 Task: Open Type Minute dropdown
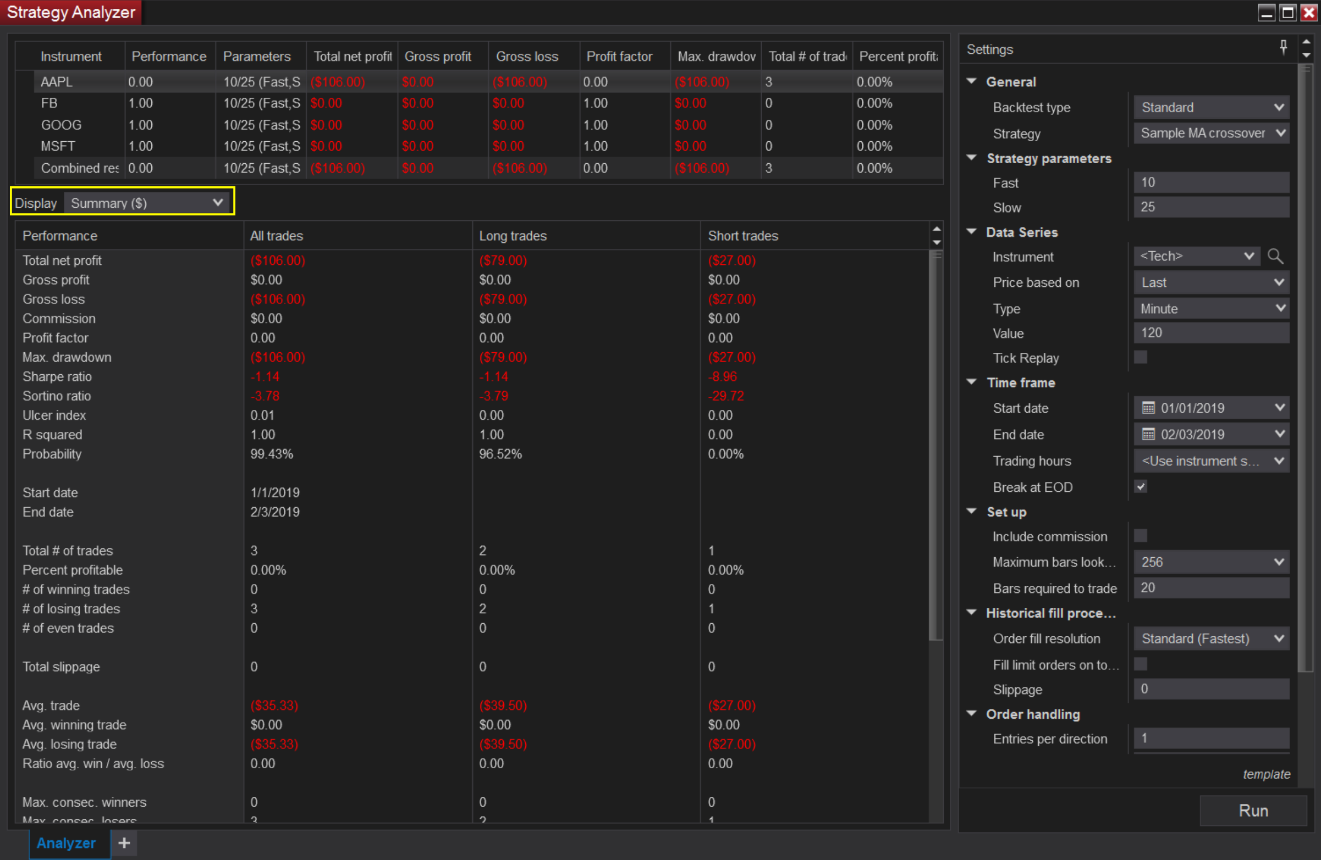1210,308
